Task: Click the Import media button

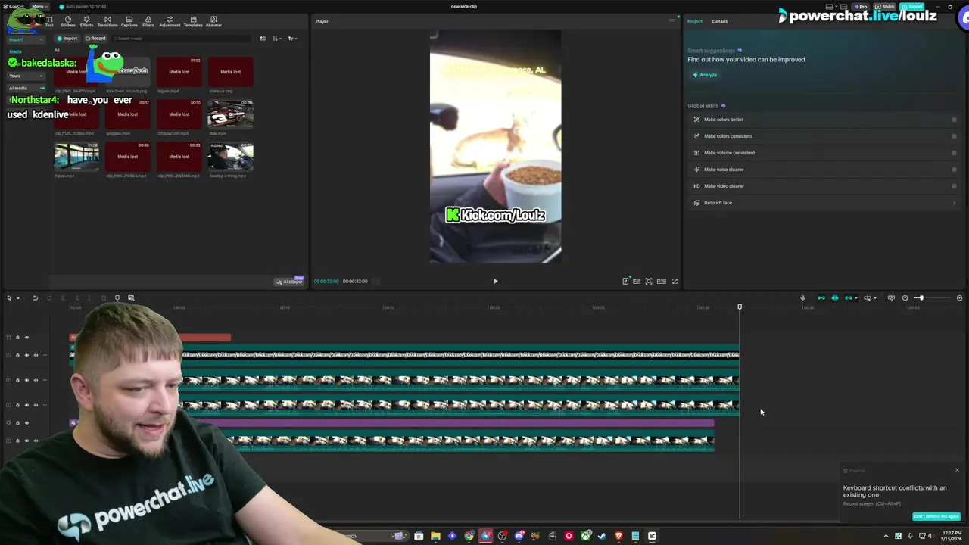Action: (x=67, y=39)
